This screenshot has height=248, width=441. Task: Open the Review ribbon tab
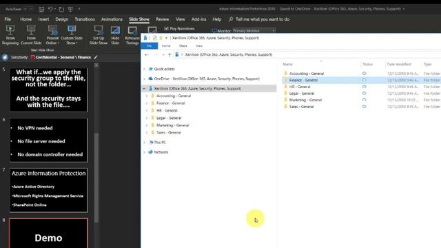click(x=163, y=19)
